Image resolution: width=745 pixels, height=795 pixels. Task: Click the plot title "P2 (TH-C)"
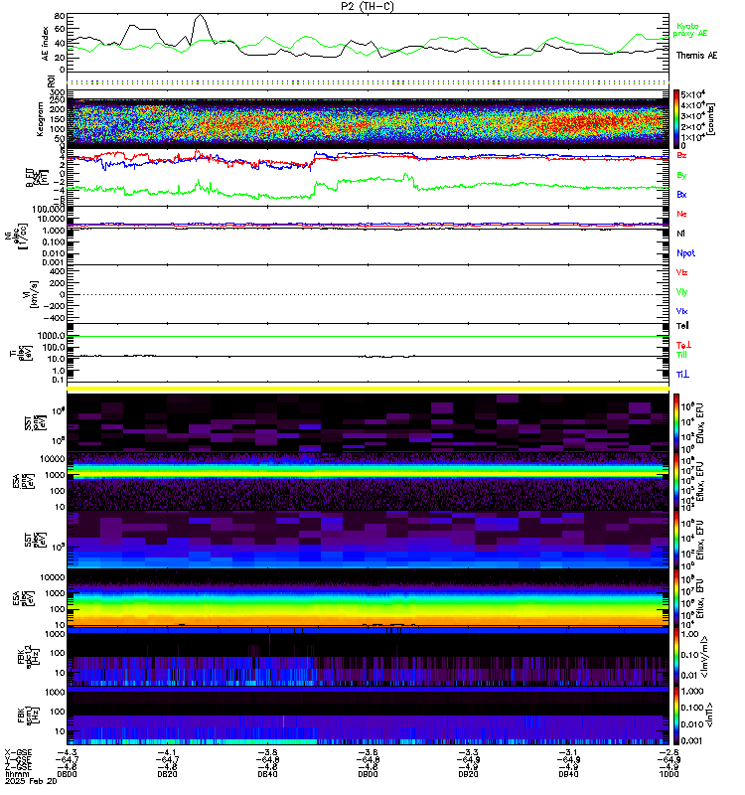(x=368, y=6)
